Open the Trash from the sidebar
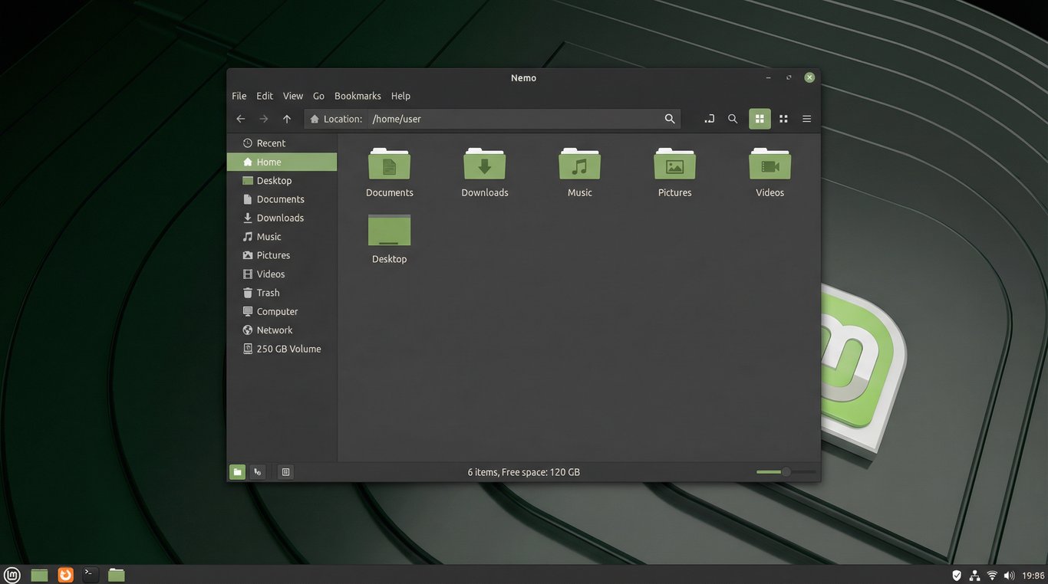This screenshot has width=1048, height=584. (x=267, y=292)
